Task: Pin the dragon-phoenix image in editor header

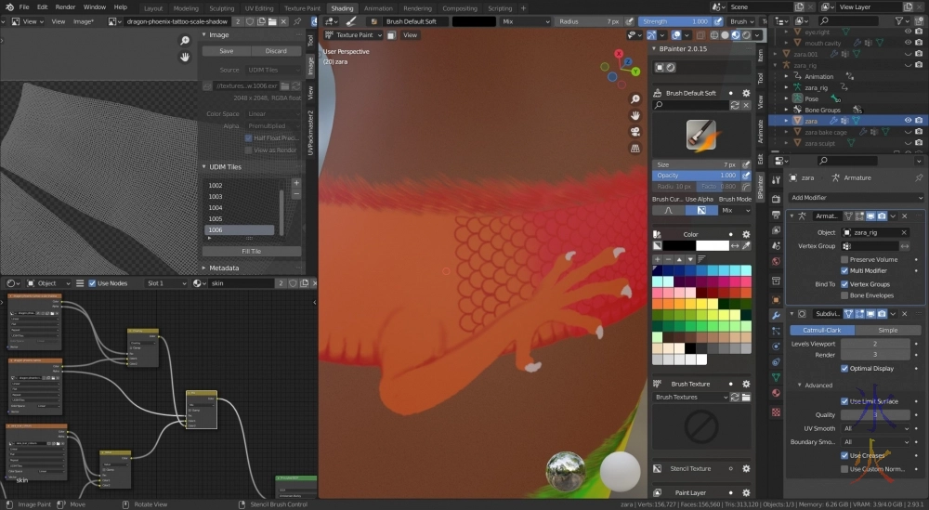Action: [297, 20]
